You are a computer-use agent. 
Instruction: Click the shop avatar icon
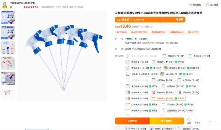click(x=5, y=5)
